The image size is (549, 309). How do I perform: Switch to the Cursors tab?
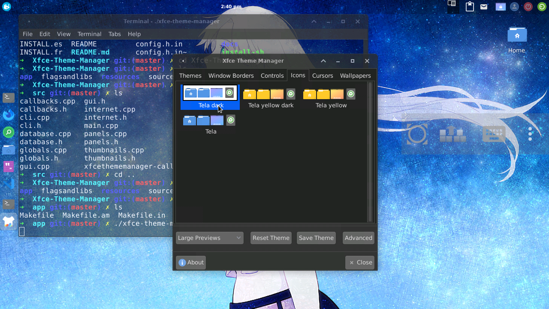[x=323, y=76]
